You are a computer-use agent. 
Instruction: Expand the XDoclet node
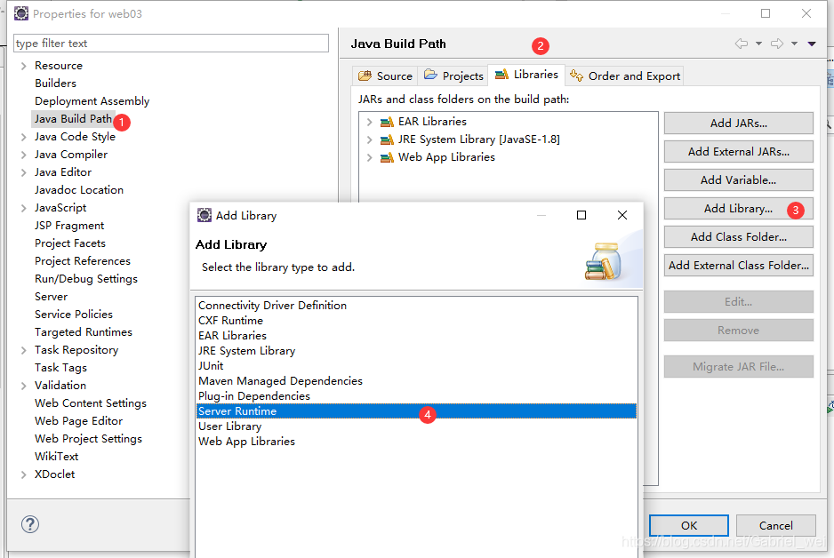click(23, 474)
